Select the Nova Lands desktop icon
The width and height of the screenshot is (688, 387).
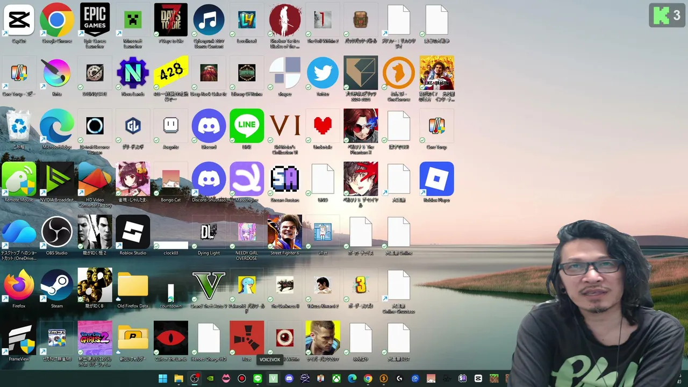[x=133, y=73]
